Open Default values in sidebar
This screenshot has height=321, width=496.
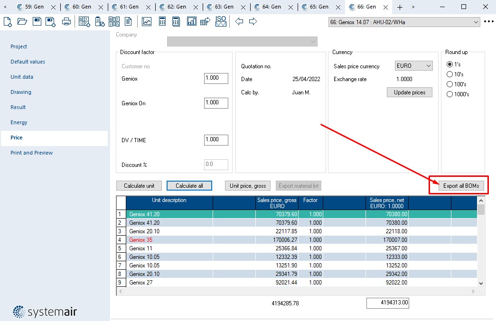click(28, 62)
